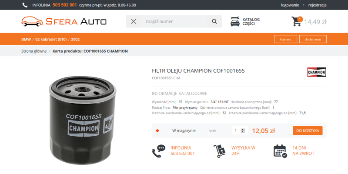Open the Sfera Auto logo homepage
This screenshot has height=174, width=348.
[64, 21]
